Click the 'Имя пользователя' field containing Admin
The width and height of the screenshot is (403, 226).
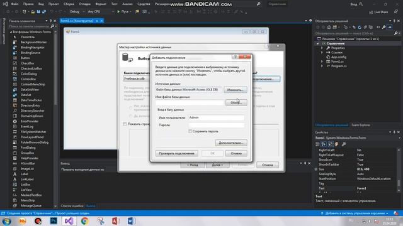217,117
